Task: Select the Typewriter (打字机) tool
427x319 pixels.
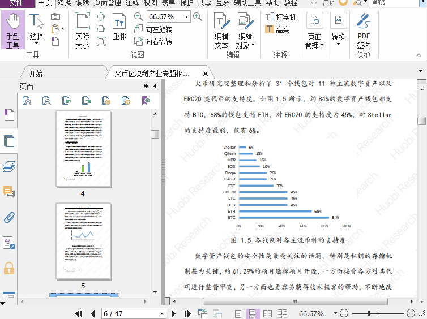Action: coord(281,17)
